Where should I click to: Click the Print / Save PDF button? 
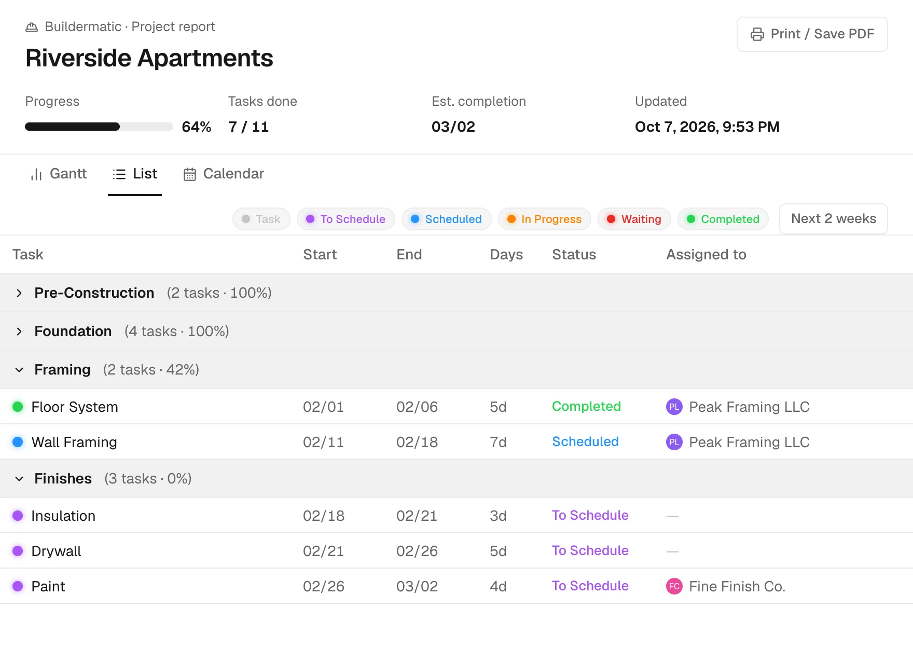(812, 34)
